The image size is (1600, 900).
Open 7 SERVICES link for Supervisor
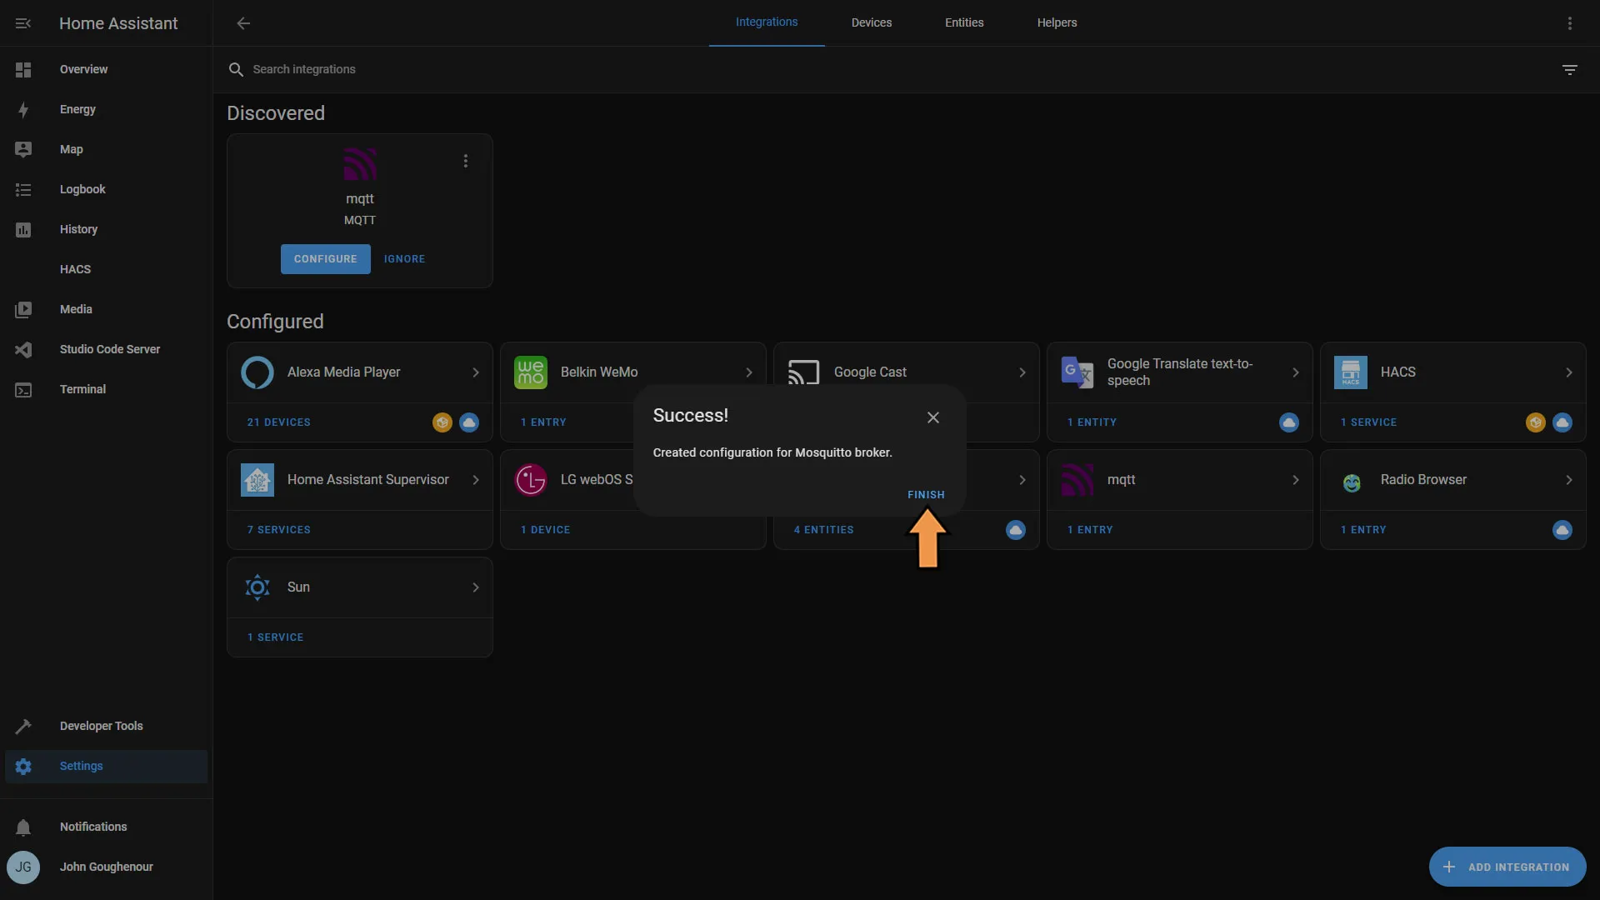tap(278, 530)
